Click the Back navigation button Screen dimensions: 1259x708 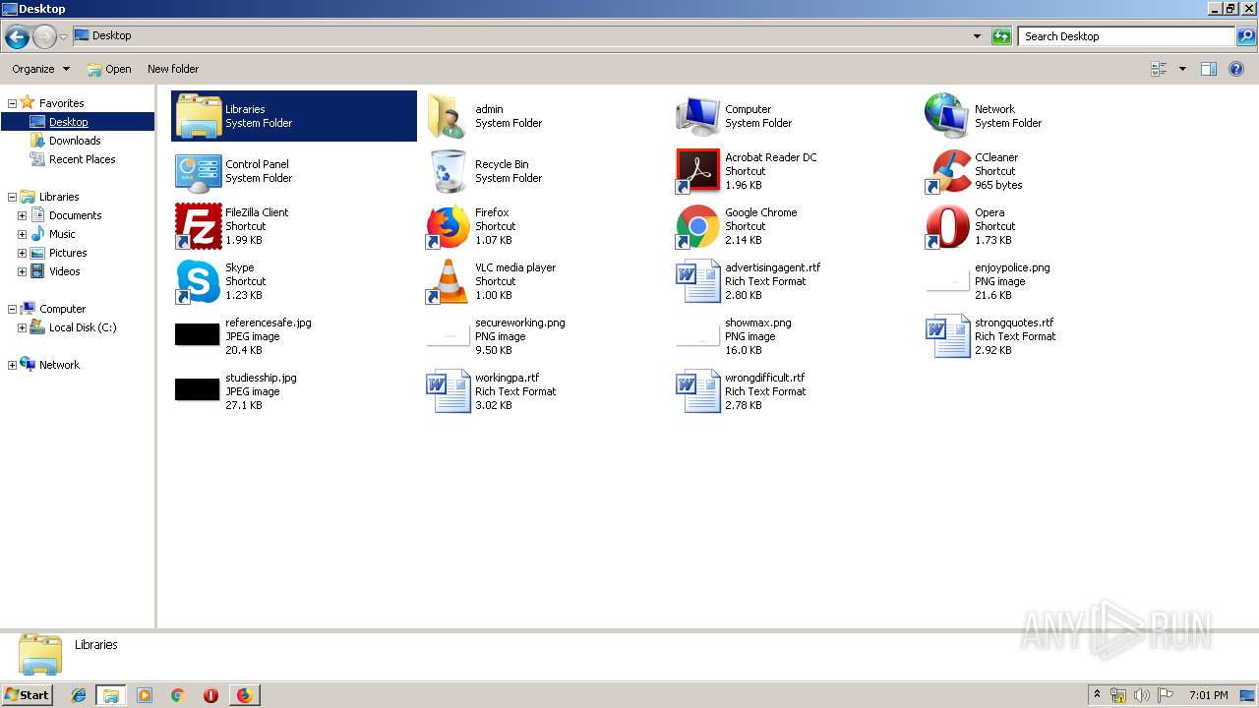[x=17, y=37]
